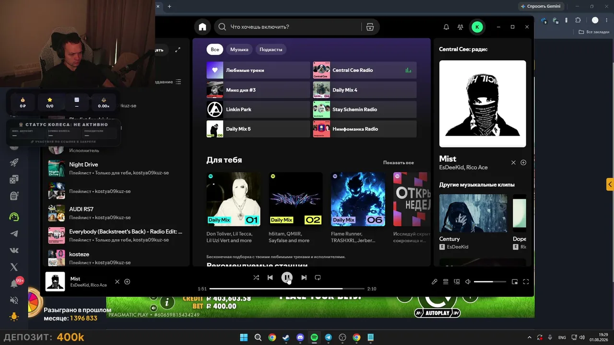Open new browser tab with plus
Viewport: 614px width, 345px height.
[x=169, y=6]
